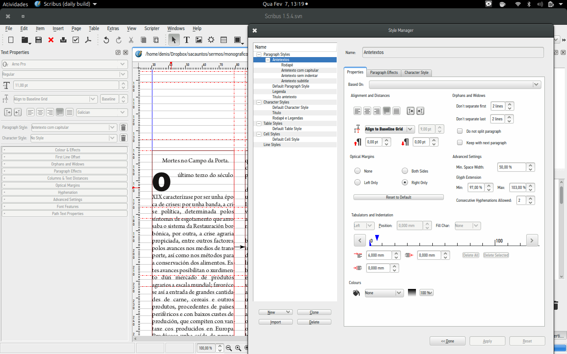Click the background shade gradient swatch
567x354 pixels.
pyautogui.click(x=412, y=293)
